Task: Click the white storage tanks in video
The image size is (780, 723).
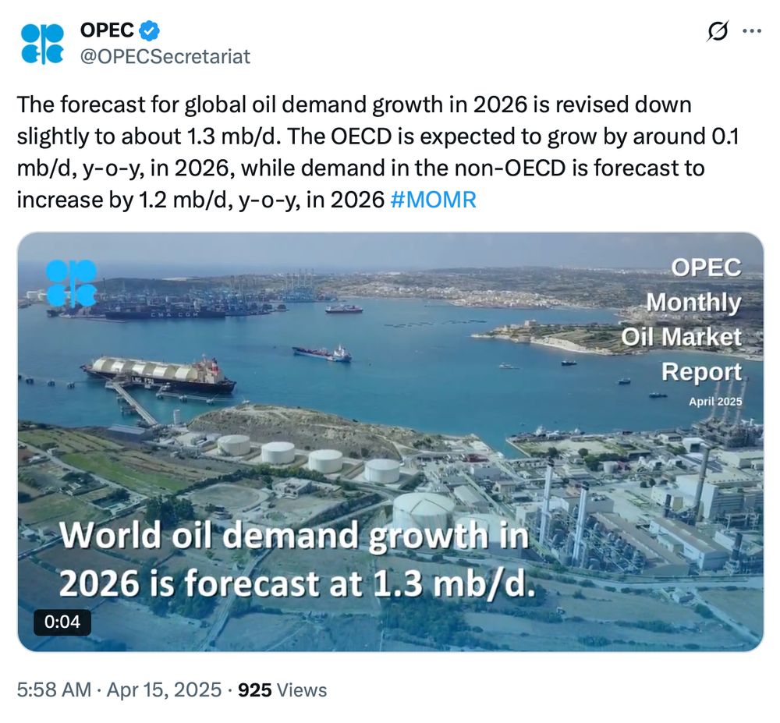Action: point(308,458)
